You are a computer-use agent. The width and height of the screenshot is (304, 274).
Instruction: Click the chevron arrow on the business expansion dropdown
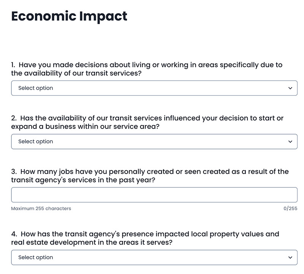[290, 141]
